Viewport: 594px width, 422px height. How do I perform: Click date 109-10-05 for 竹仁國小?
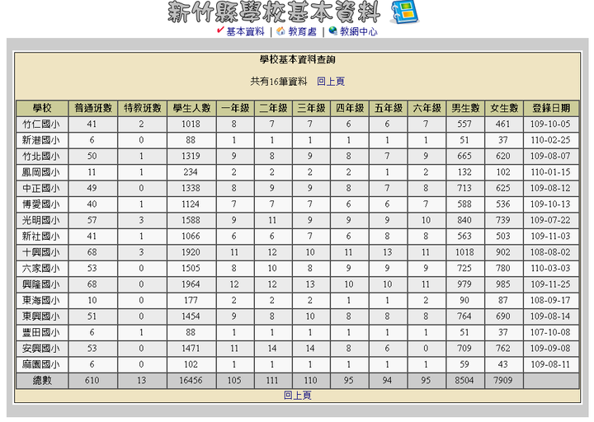click(x=550, y=124)
